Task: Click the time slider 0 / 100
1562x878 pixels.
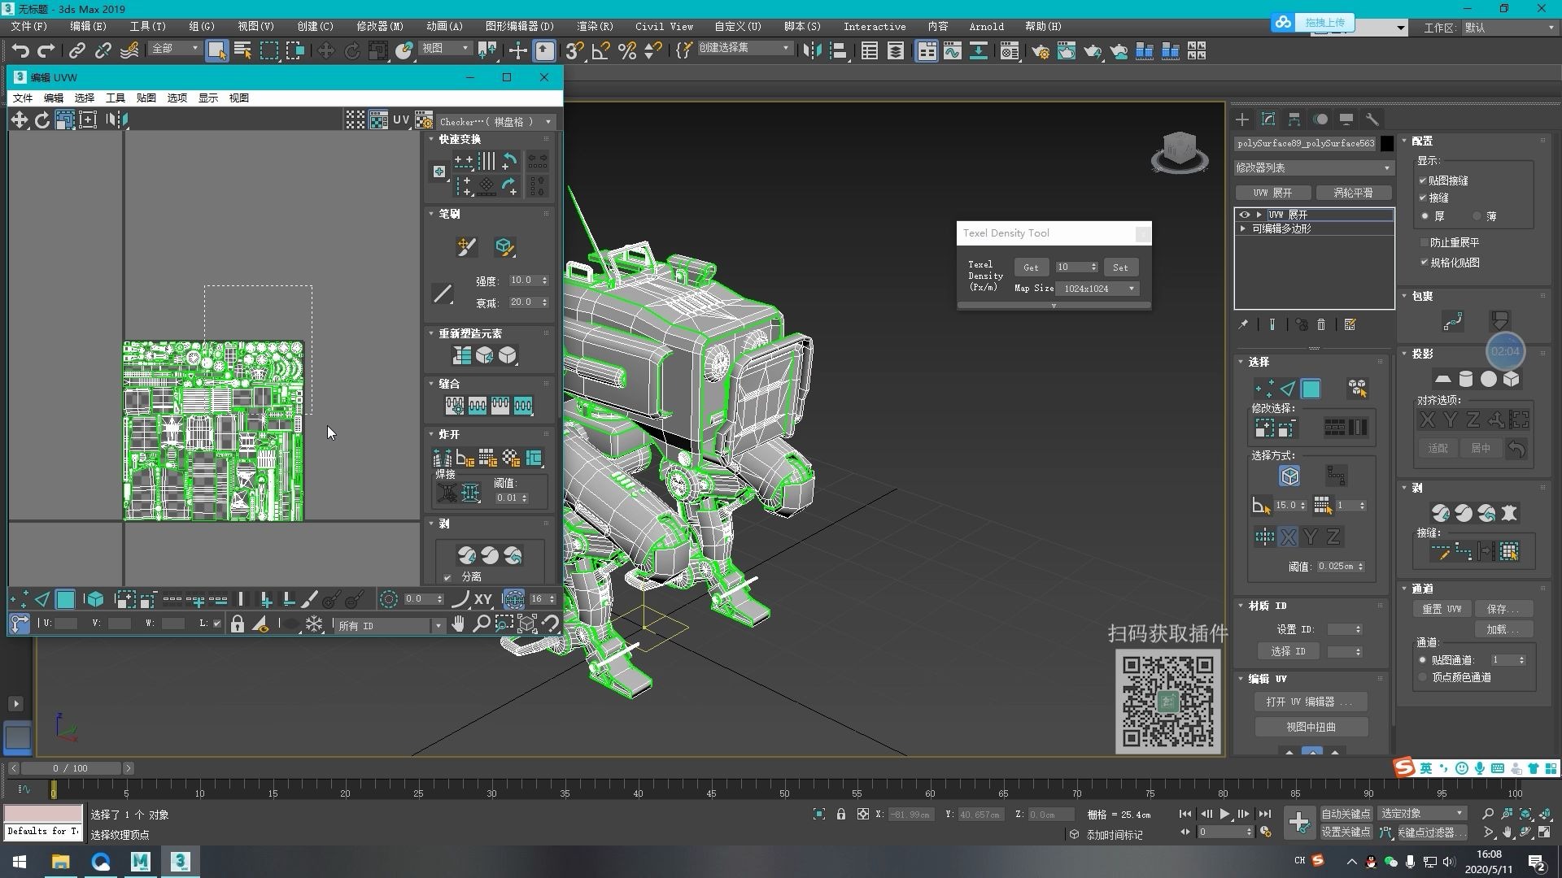Action: (70, 768)
